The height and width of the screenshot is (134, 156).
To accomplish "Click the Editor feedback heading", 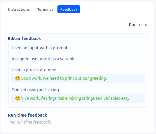I will (x=24, y=39).
